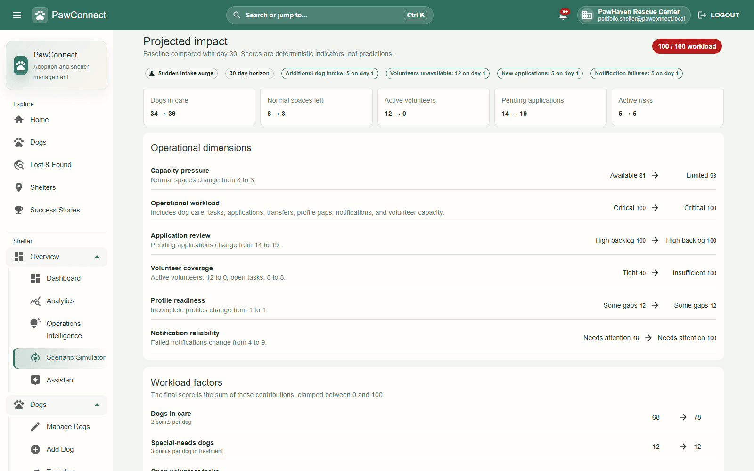The width and height of the screenshot is (754, 471).
Task: Click the Operational workload row title
Action: pyautogui.click(x=185, y=203)
